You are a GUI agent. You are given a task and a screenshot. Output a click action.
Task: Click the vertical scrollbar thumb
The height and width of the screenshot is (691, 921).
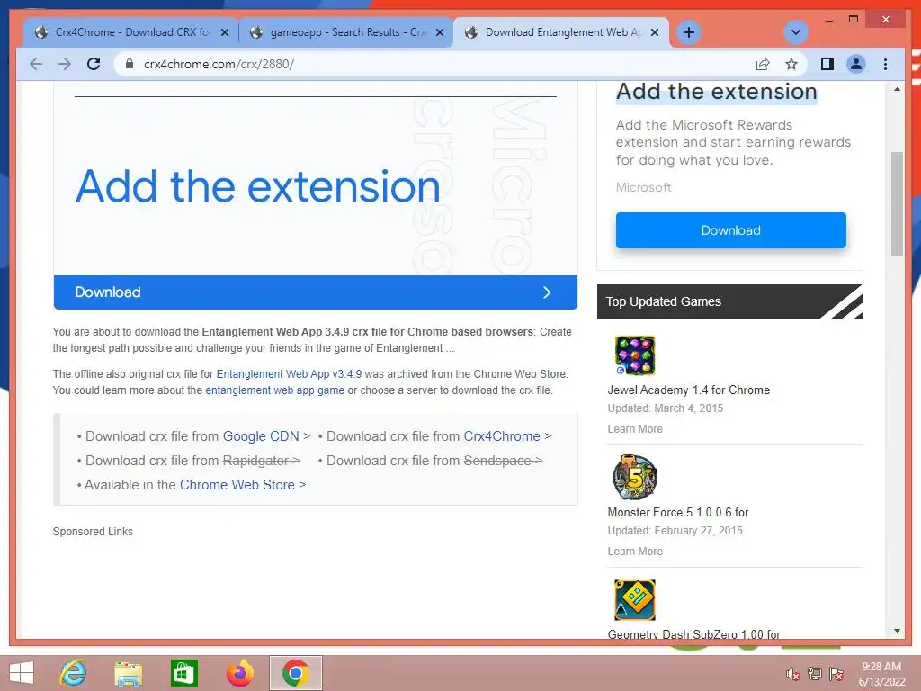tap(897, 203)
